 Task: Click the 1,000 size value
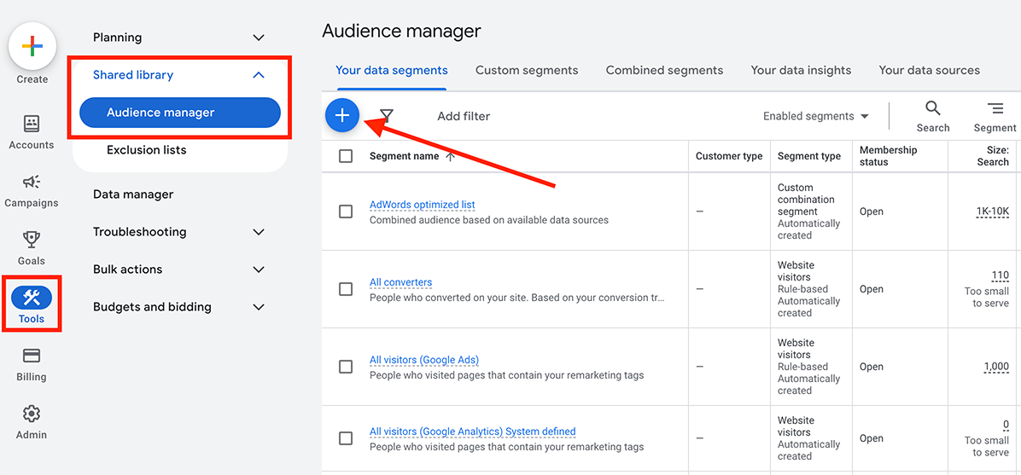[x=996, y=367]
